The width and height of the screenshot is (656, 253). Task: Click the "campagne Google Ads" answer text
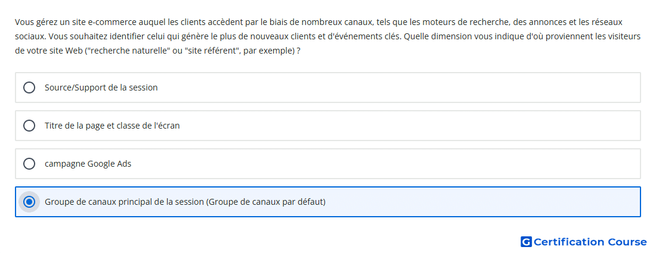coord(88,164)
